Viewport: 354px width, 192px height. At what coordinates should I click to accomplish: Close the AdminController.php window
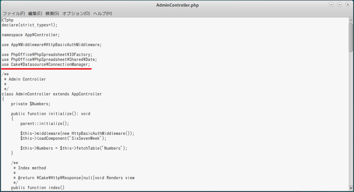click(x=348, y=5)
